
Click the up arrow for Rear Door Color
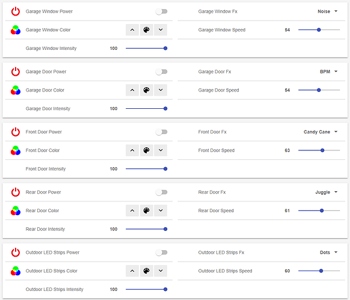click(x=132, y=210)
